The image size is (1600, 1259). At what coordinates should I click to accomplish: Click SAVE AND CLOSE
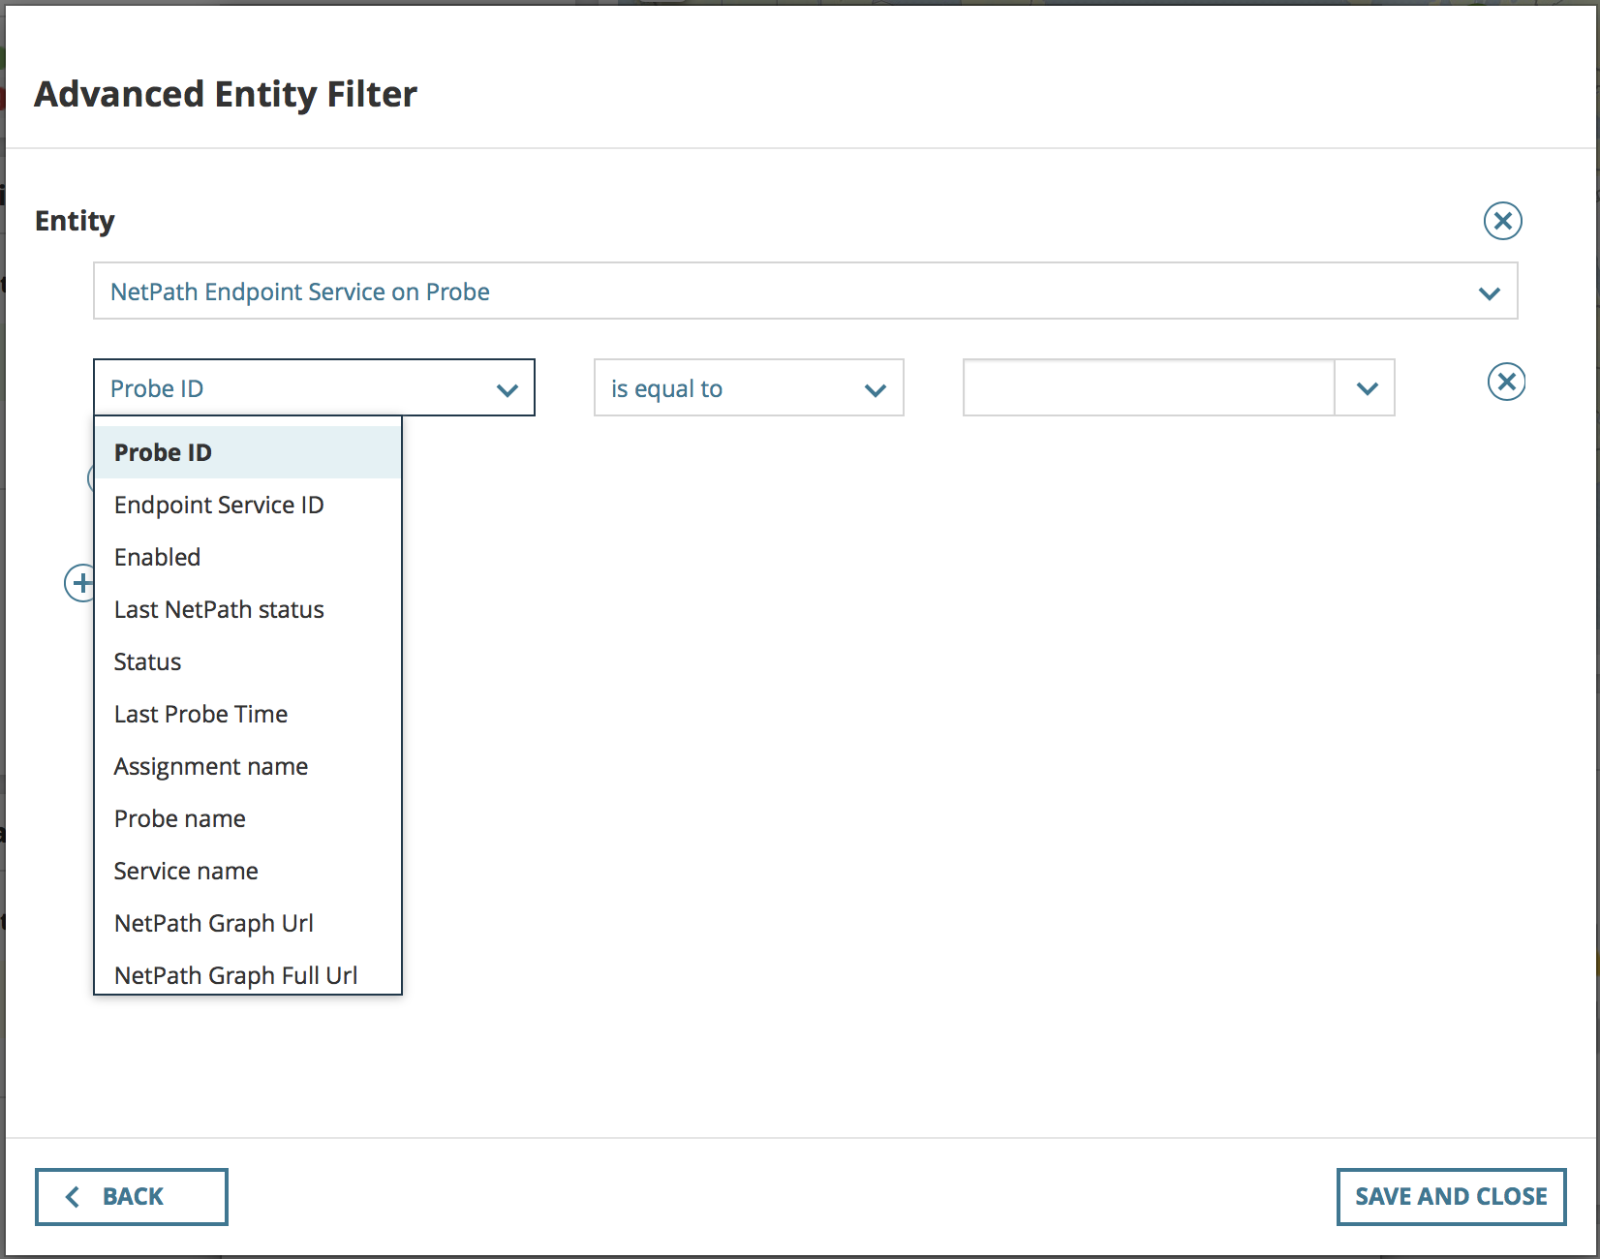coord(1451,1197)
